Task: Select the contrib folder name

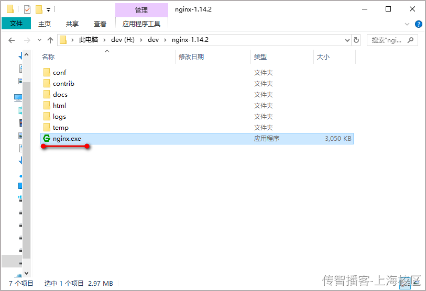Action: [63, 83]
